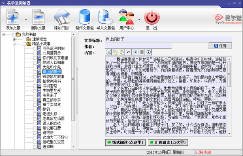Click the 我的书籍 root folder icon
The width and height of the screenshot is (243, 156).
[x=19, y=34]
